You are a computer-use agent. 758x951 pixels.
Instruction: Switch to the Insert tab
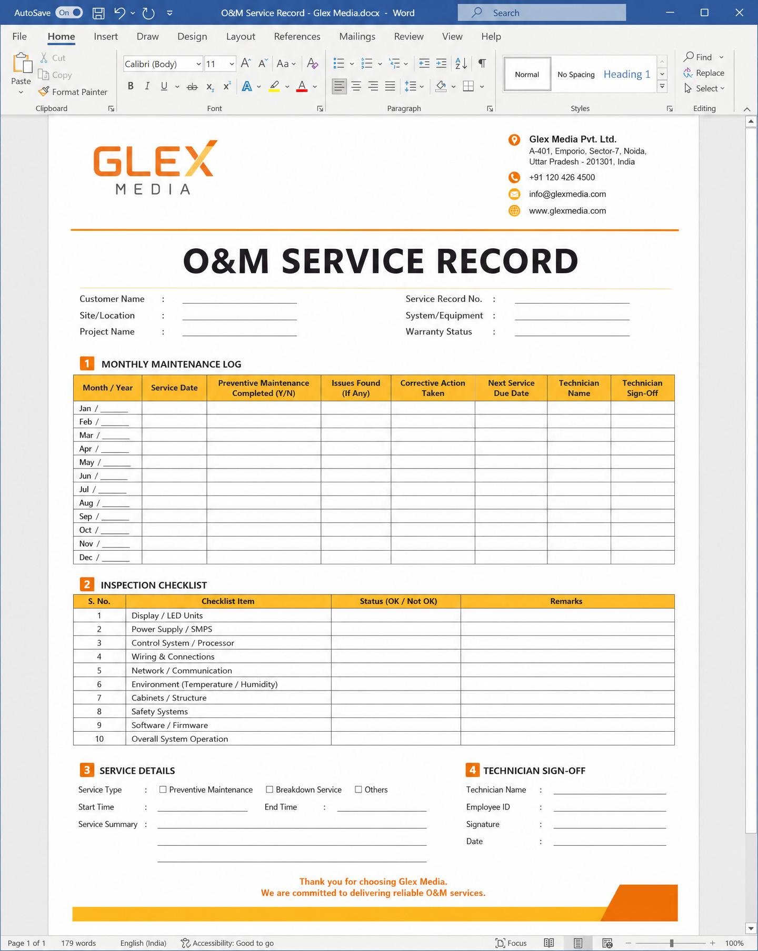(x=106, y=36)
